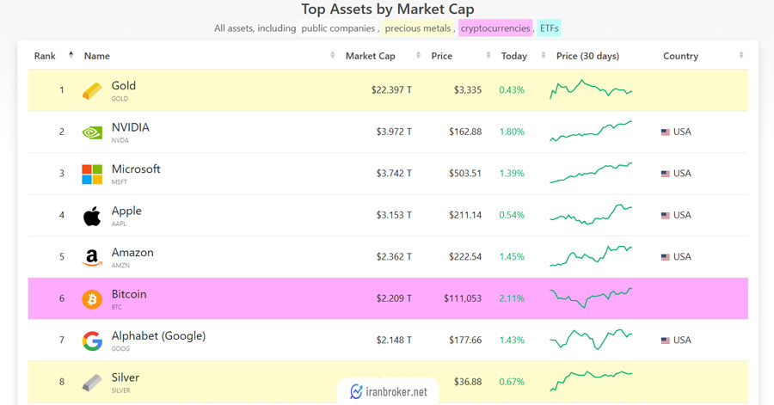Open the NVIDIA company page

click(131, 127)
